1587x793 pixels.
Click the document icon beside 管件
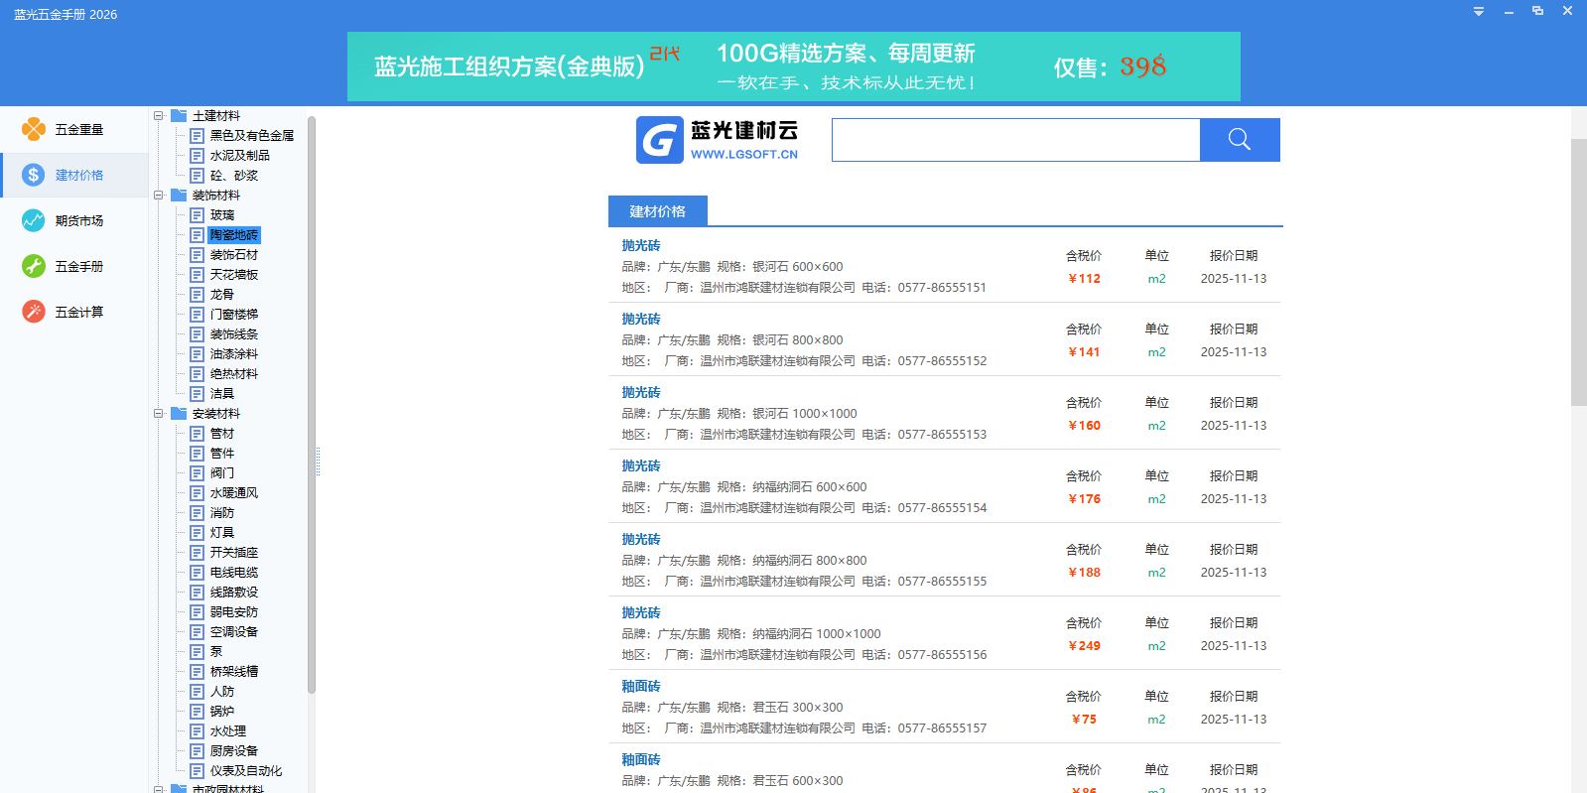[x=197, y=454]
